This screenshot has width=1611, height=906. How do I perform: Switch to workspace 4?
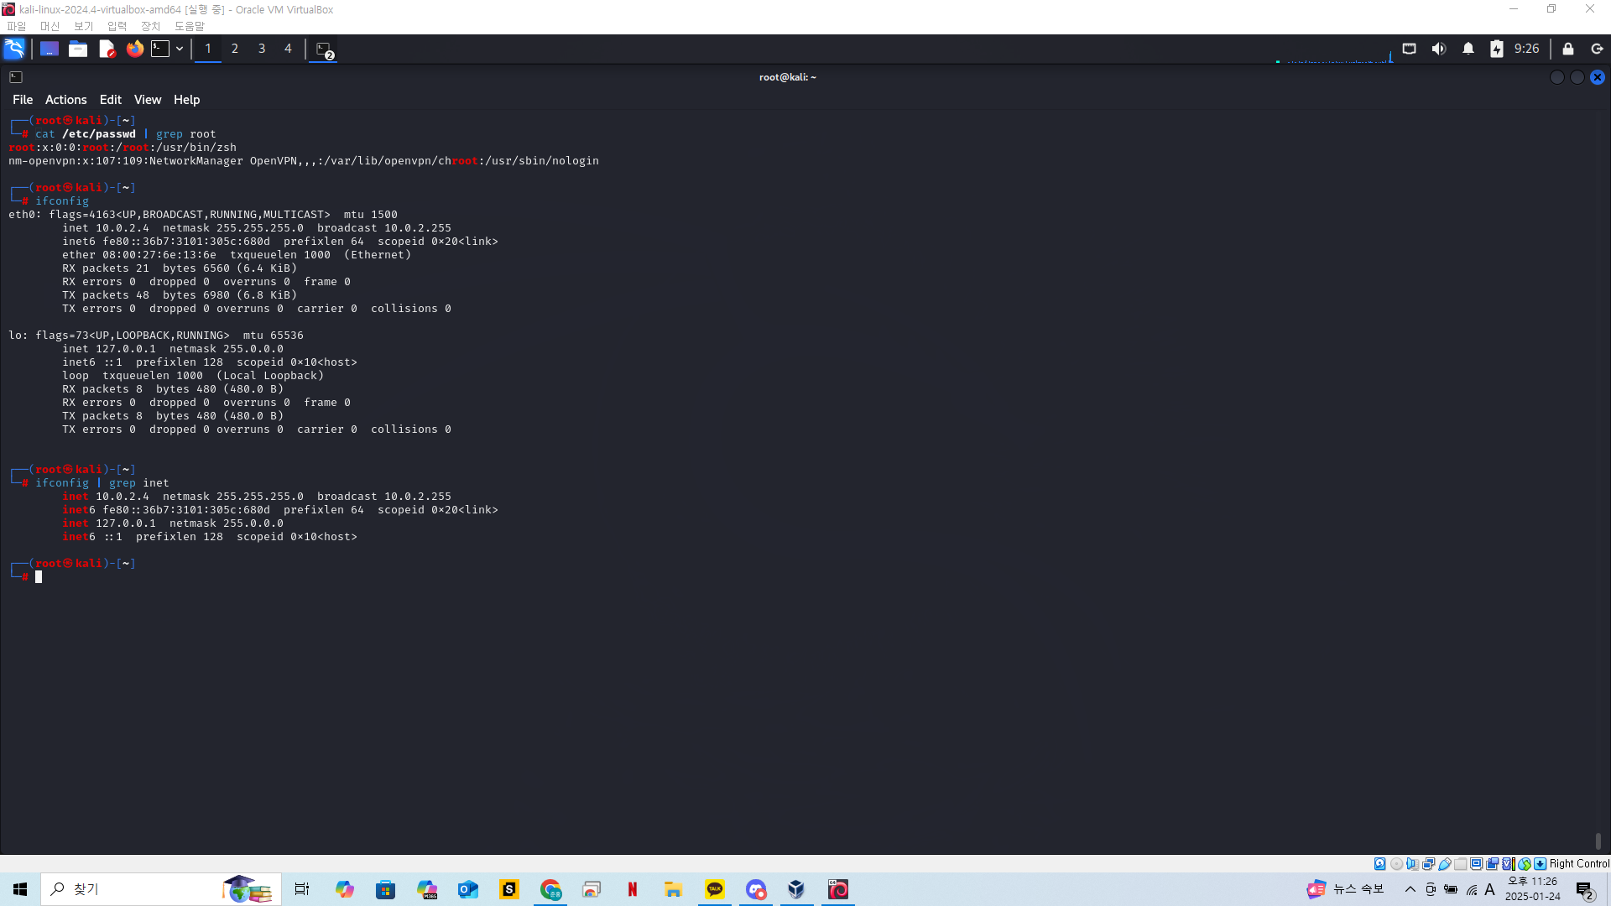[x=288, y=49]
